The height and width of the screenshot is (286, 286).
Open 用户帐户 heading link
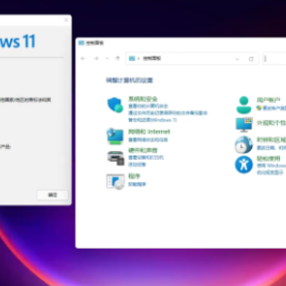[x=269, y=100]
